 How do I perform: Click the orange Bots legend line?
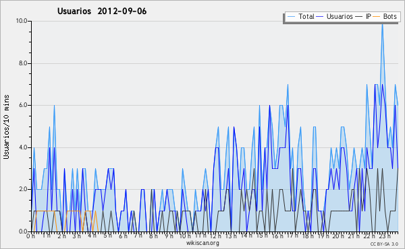coord(377,17)
